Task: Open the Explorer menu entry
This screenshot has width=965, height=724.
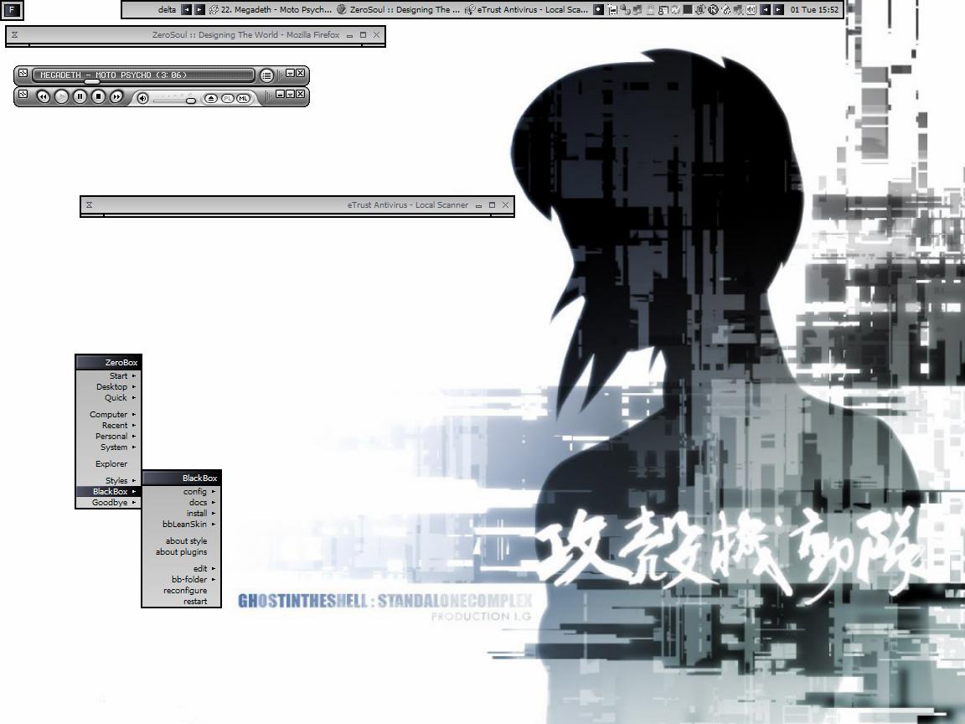Action: (108, 464)
